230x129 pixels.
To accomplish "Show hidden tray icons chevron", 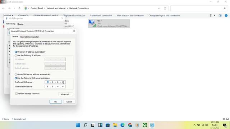I will (x=194, y=125).
